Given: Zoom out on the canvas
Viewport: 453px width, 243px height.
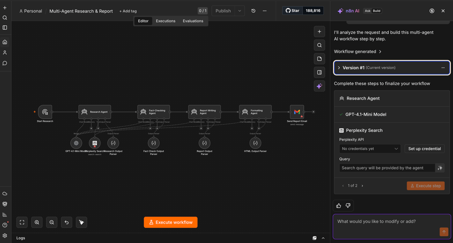Looking at the screenshot, I should (x=52, y=222).
